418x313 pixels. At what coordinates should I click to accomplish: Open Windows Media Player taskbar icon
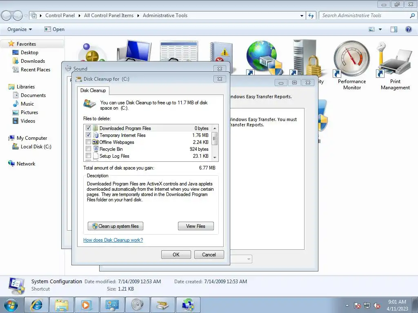[87, 305]
